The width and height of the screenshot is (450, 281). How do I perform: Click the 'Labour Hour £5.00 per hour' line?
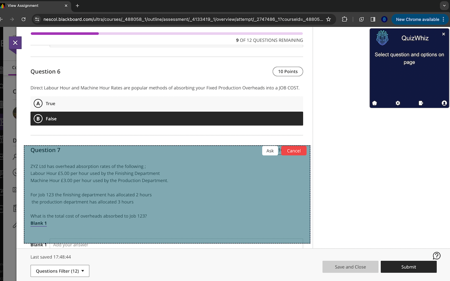pos(95,174)
